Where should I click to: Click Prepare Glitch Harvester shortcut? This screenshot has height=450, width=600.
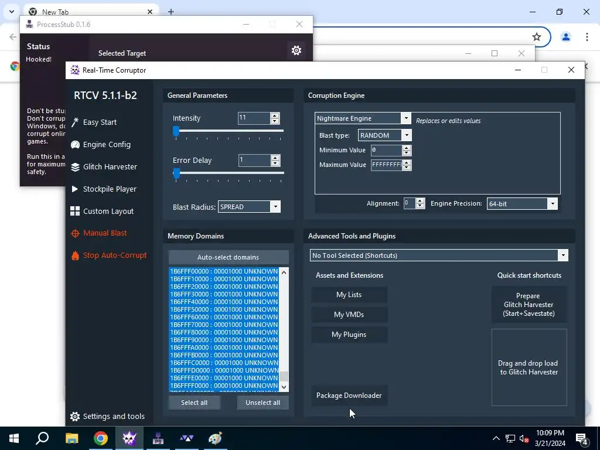(x=529, y=305)
